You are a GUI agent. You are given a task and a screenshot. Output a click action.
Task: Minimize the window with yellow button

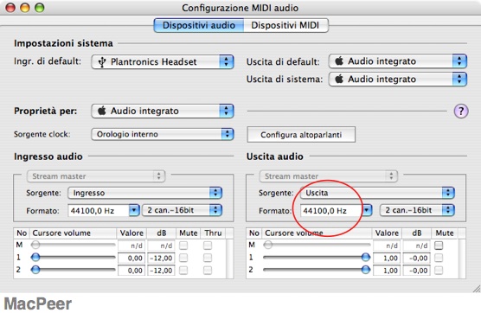tap(25, 8)
